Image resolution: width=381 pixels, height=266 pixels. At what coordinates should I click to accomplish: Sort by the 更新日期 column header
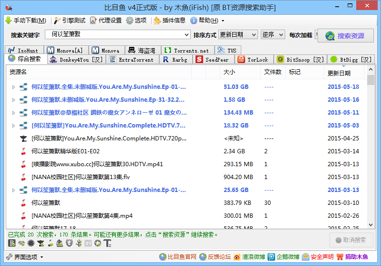tap(344, 73)
